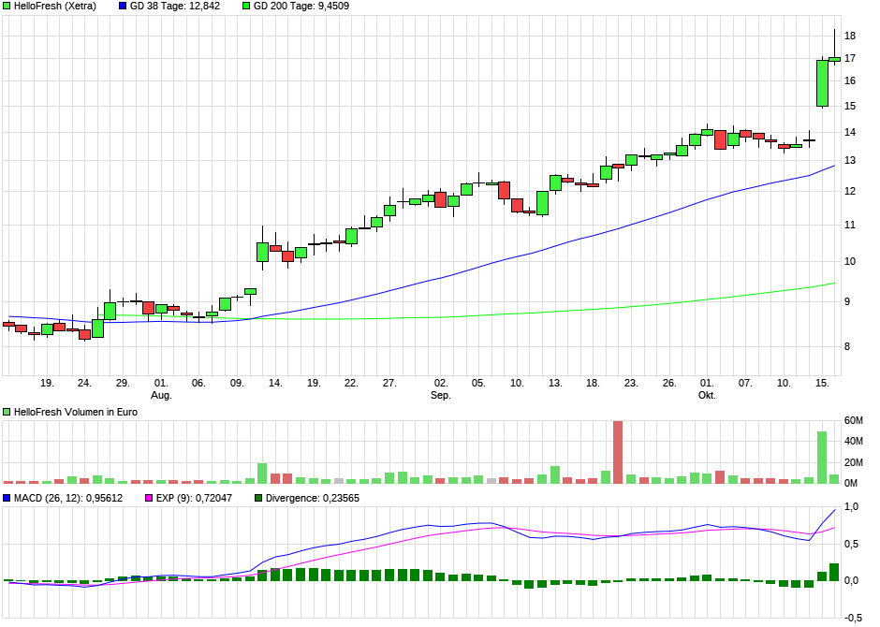
Task: Click the tallest red volume bar at 60M
Action: (x=618, y=452)
